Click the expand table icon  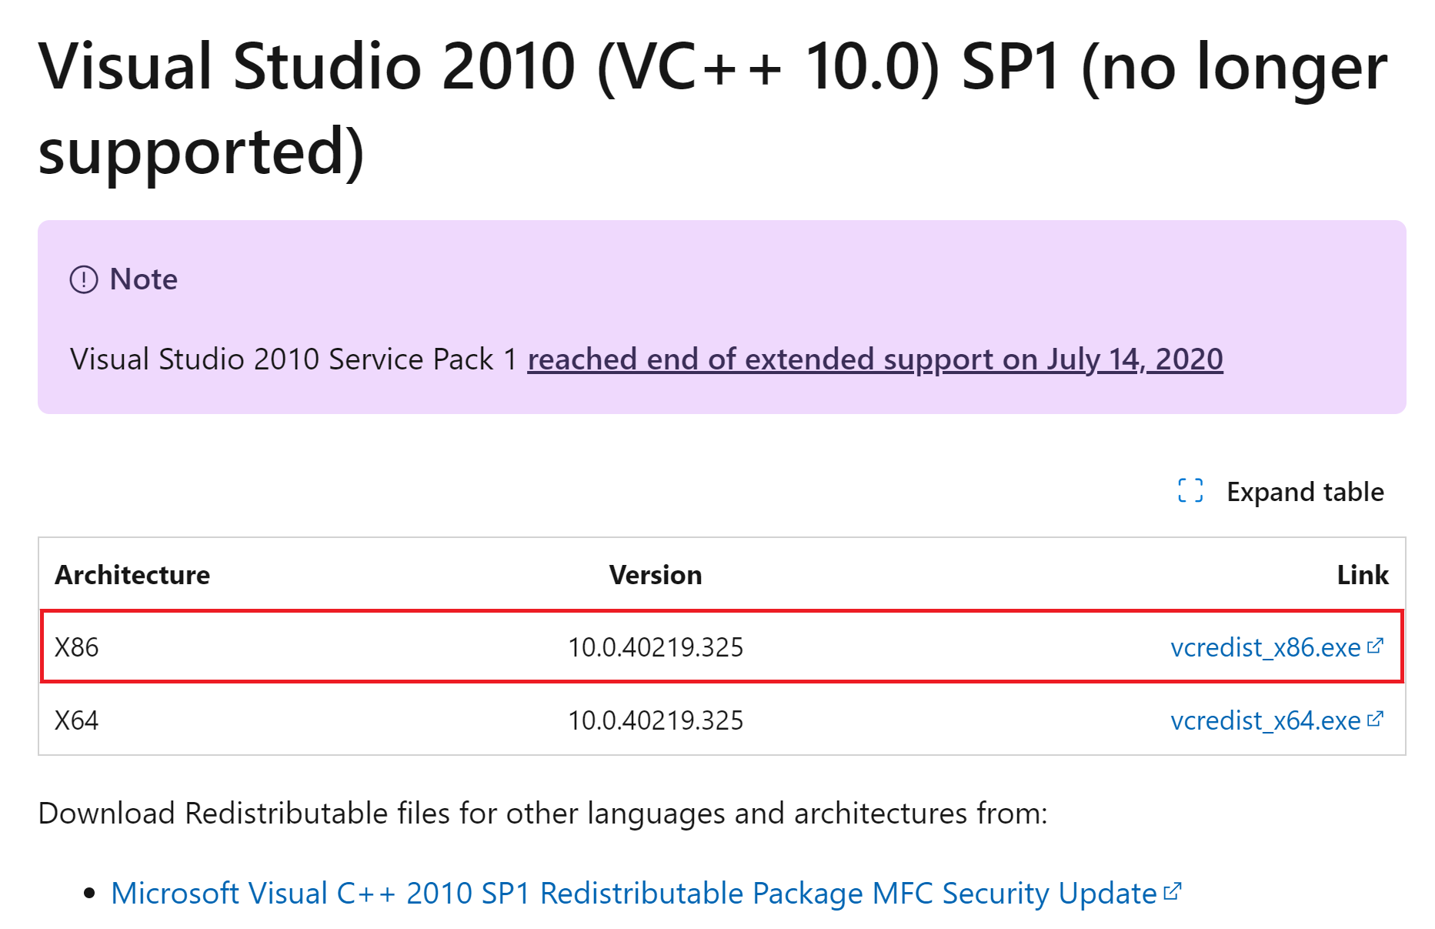pos(1191,492)
